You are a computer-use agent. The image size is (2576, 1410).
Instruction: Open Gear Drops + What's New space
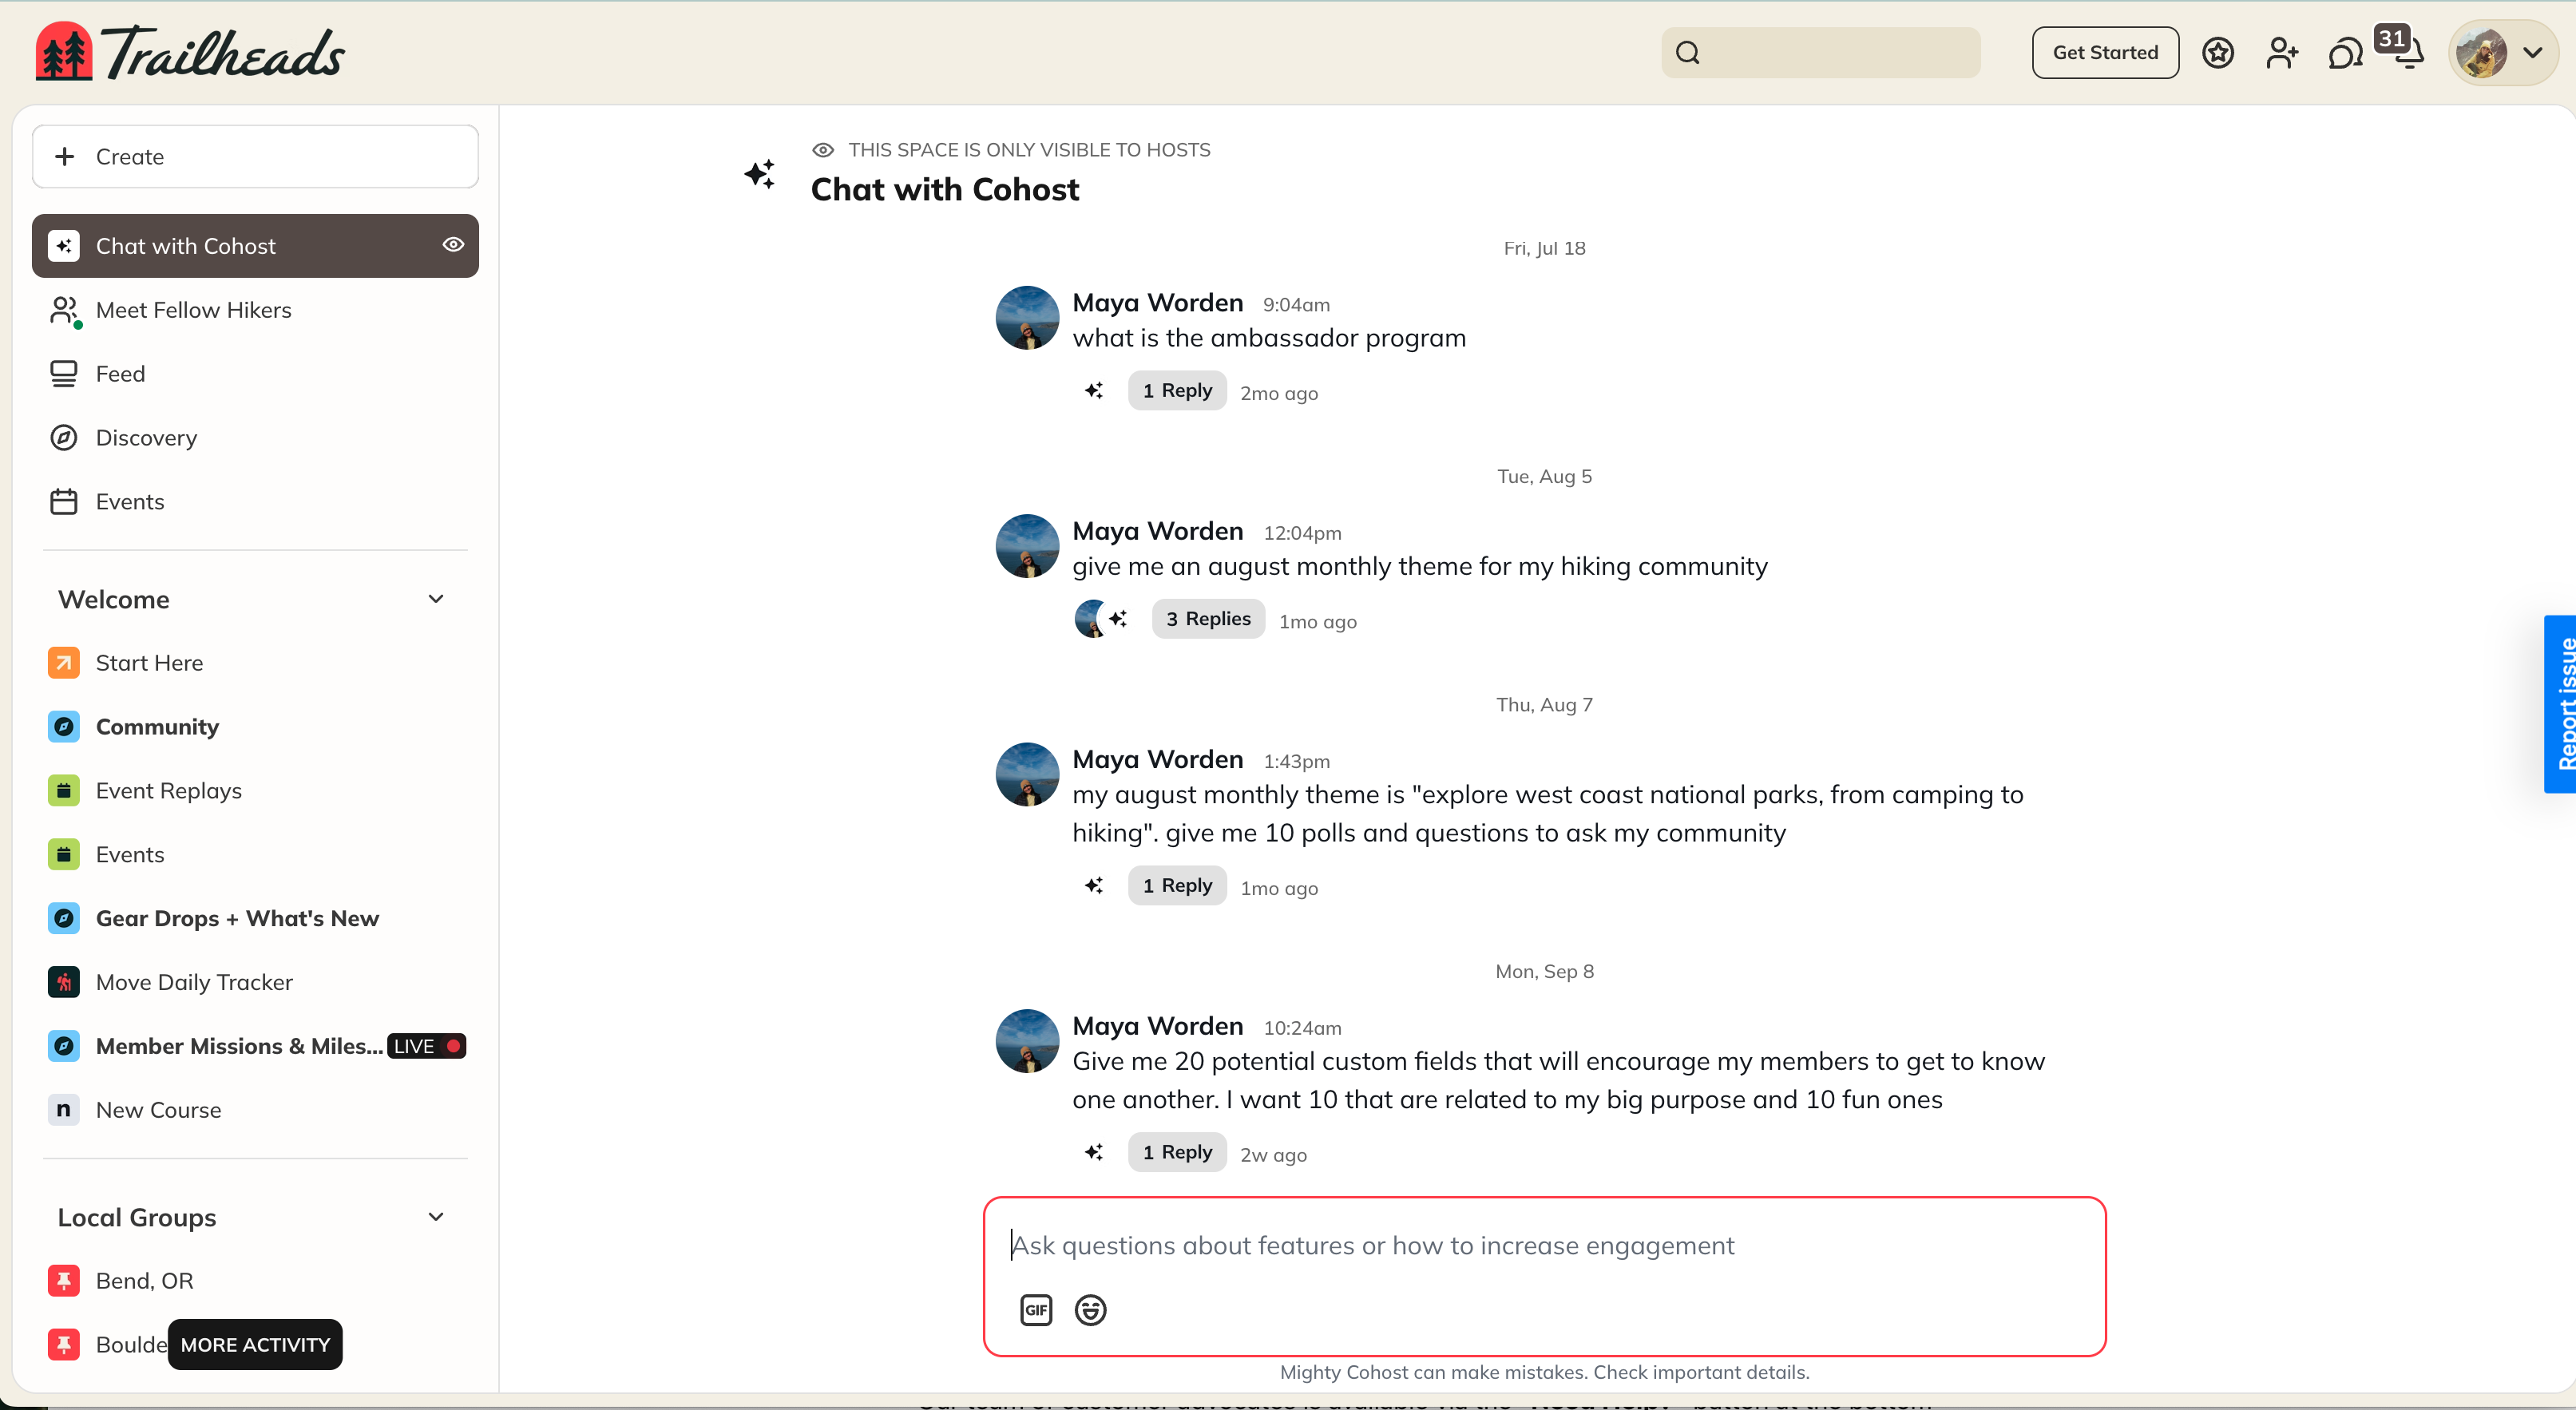tap(238, 918)
